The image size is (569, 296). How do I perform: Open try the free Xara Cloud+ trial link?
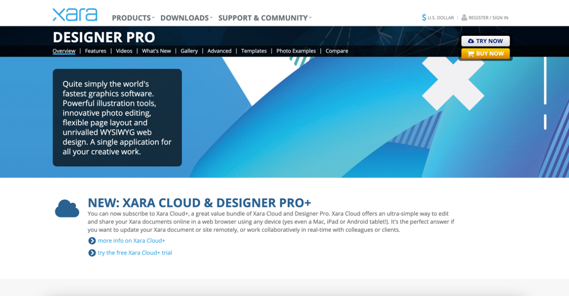[x=135, y=253]
